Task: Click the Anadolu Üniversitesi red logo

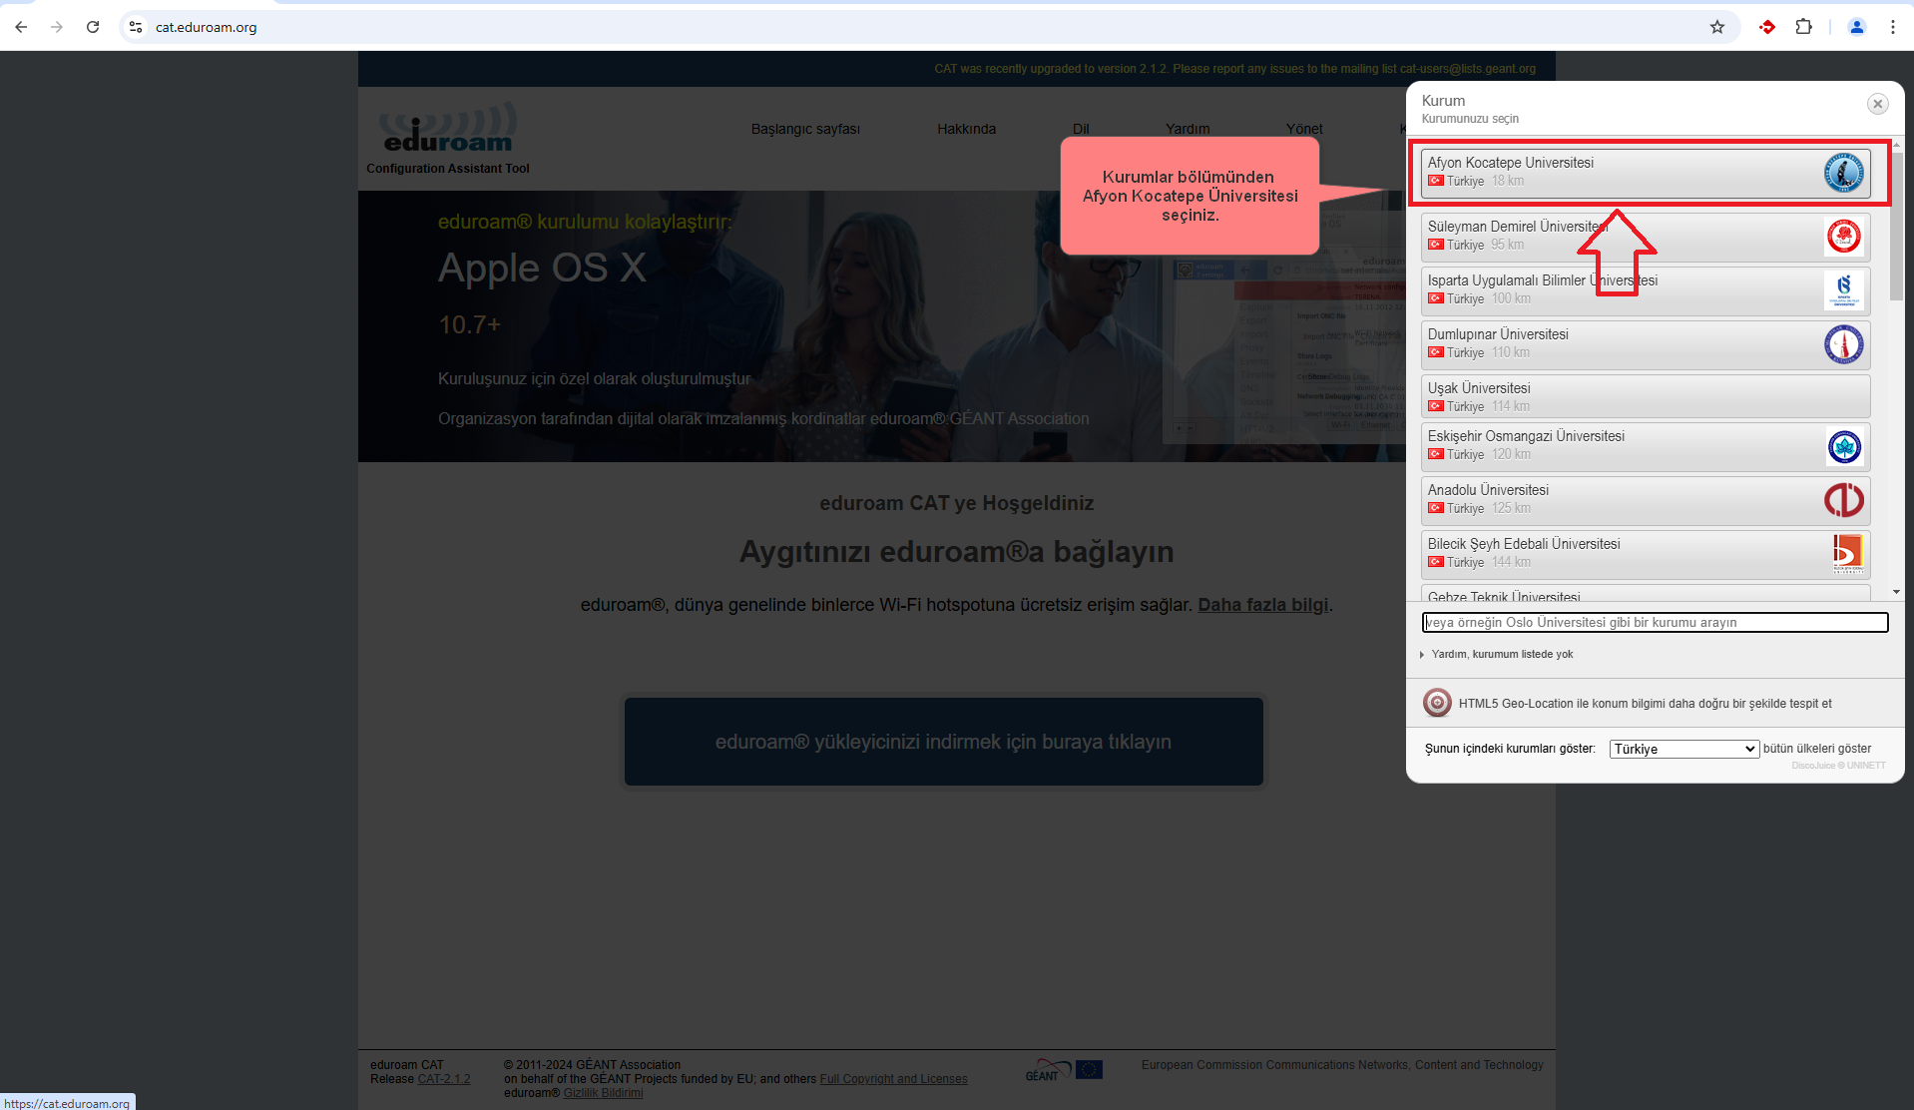Action: click(1843, 500)
